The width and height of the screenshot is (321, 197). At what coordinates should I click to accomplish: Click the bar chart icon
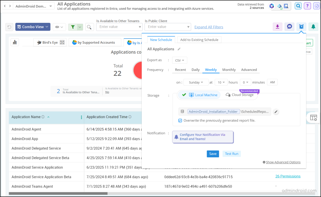pos(15,42)
